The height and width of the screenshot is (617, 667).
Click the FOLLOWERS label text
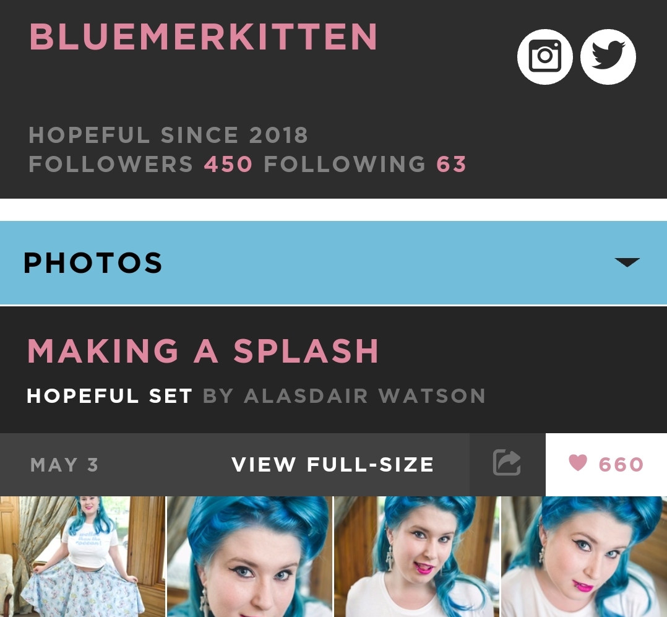pos(111,164)
